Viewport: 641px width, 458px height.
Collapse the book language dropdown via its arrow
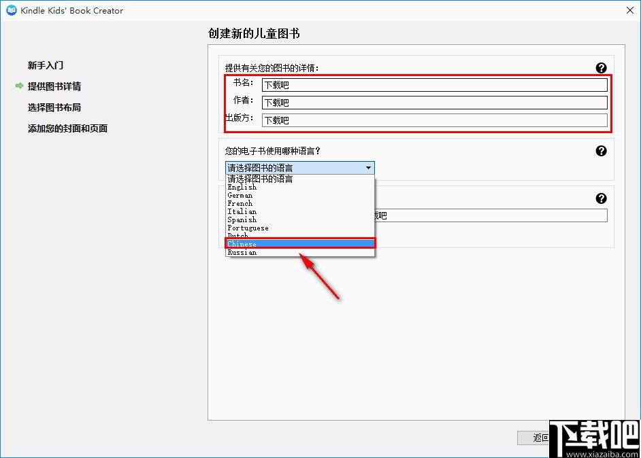(368, 168)
